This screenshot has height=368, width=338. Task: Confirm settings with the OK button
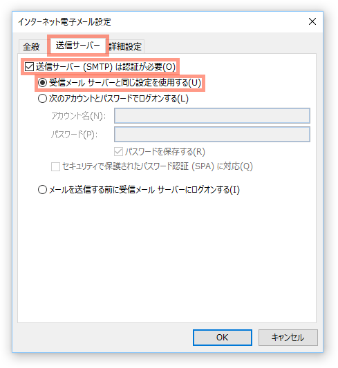222,338
